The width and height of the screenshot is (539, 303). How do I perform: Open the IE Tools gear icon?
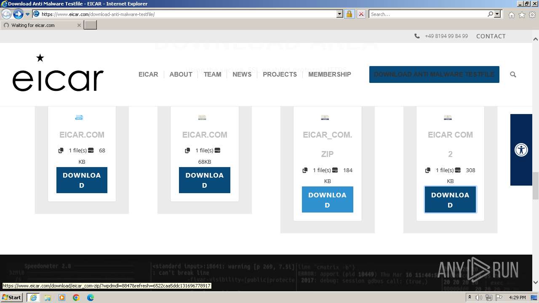click(x=532, y=15)
